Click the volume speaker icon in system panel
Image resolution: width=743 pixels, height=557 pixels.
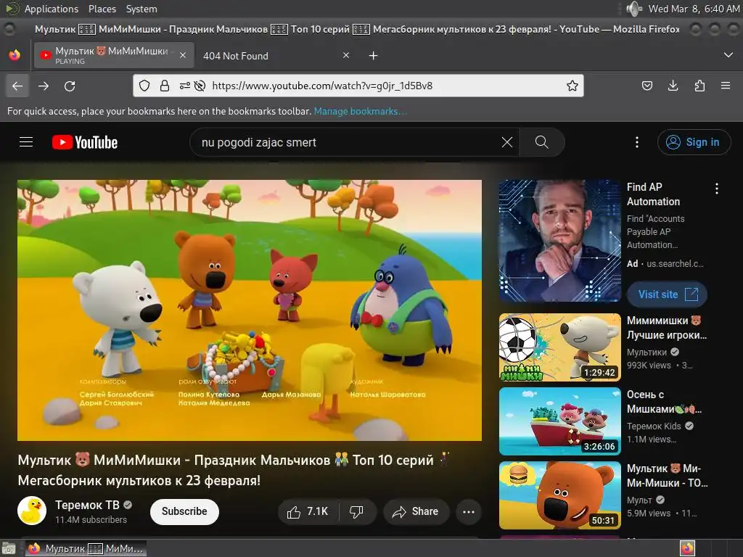(633, 9)
